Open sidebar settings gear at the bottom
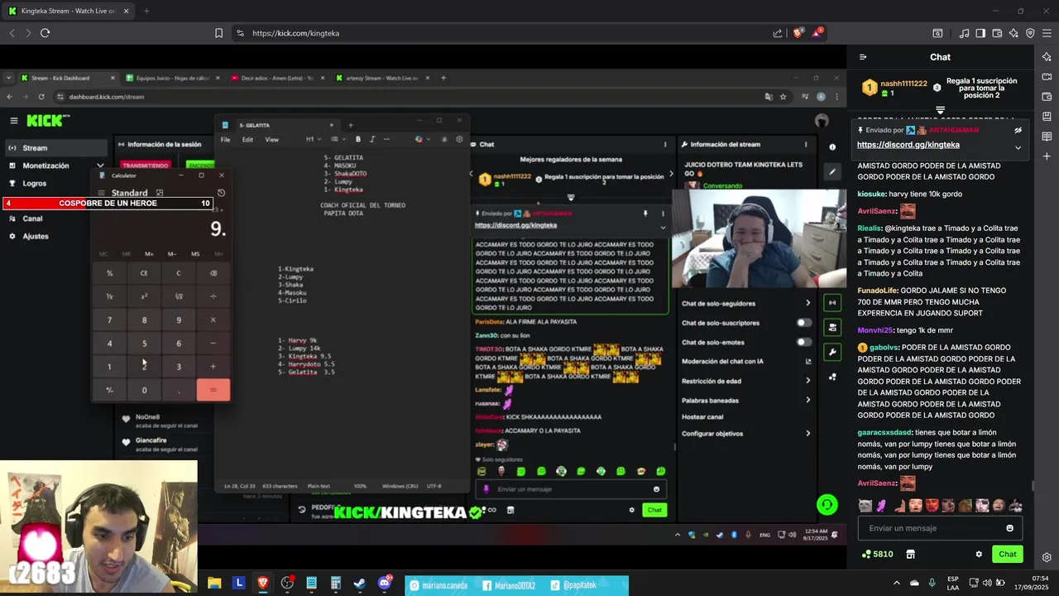This screenshot has height=596, width=1059. coord(1047,557)
